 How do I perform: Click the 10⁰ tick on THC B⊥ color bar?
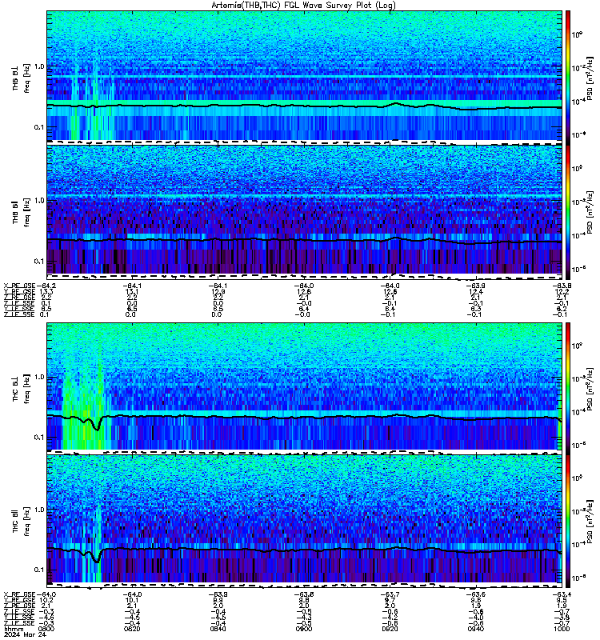click(577, 346)
